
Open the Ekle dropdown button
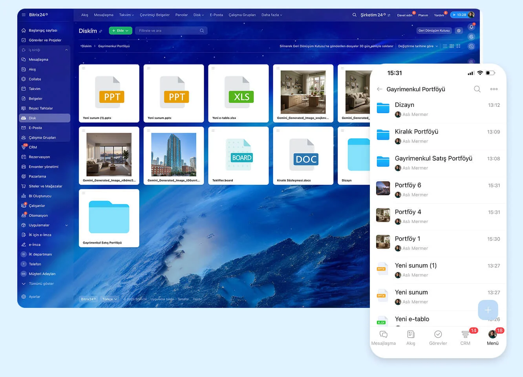121,31
